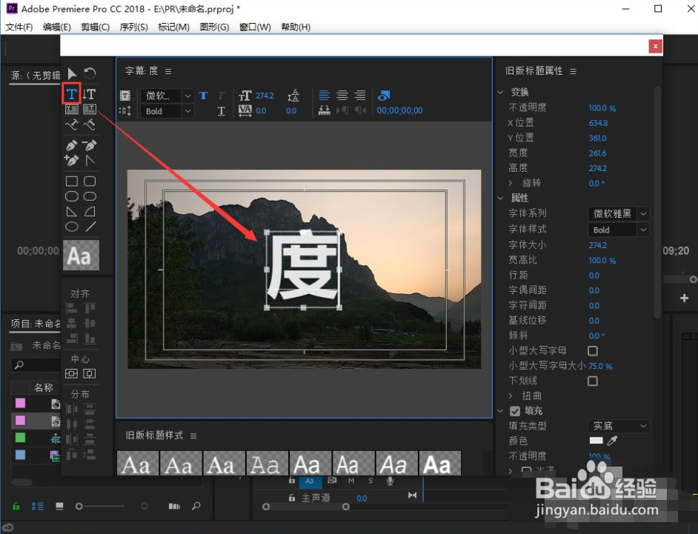The height and width of the screenshot is (534, 698).
Task: Pick fill color with eyedropper
Action: click(613, 441)
